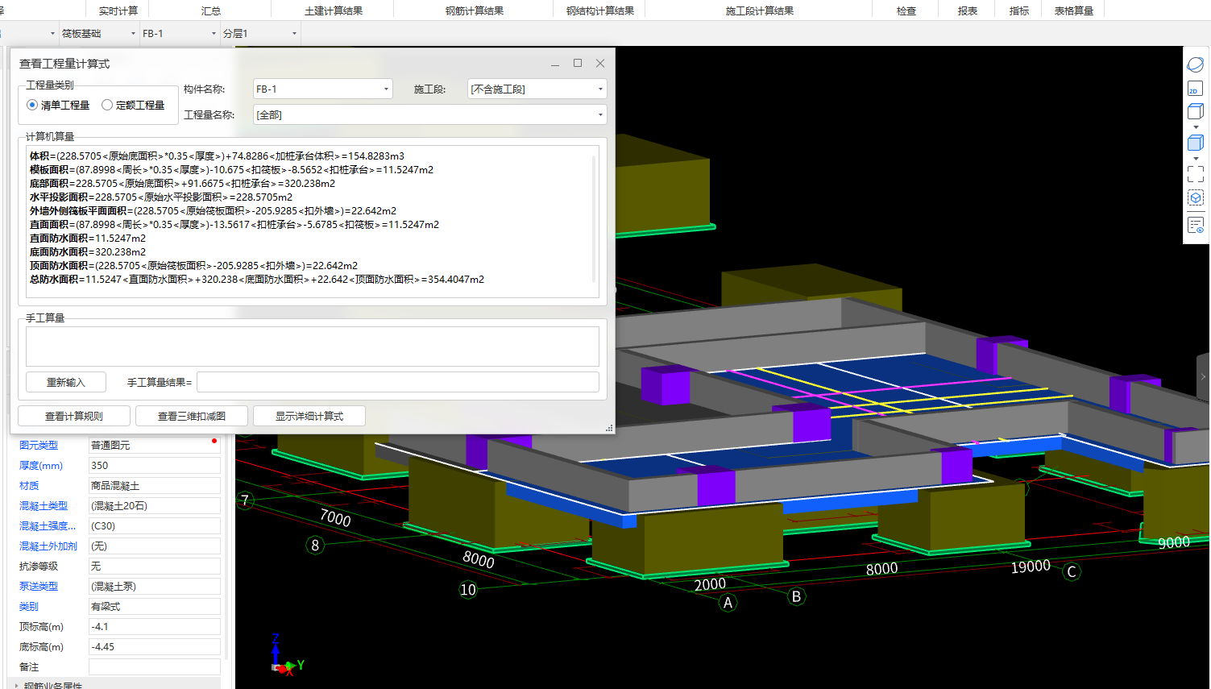Open the 土建计算结果 tab
This screenshot has height=689, width=1211.
click(x=333, y=10)
